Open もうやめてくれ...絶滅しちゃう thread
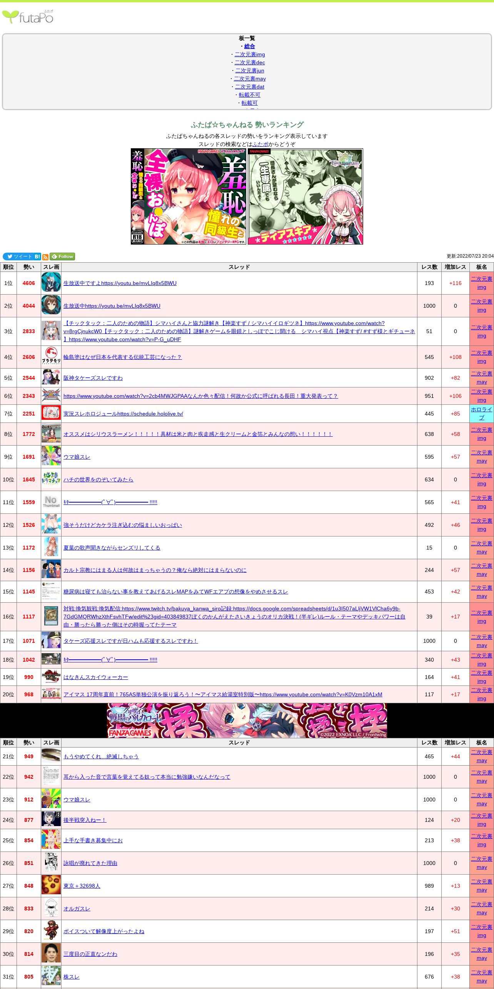The image size is (494, 989). pos(101,756)
